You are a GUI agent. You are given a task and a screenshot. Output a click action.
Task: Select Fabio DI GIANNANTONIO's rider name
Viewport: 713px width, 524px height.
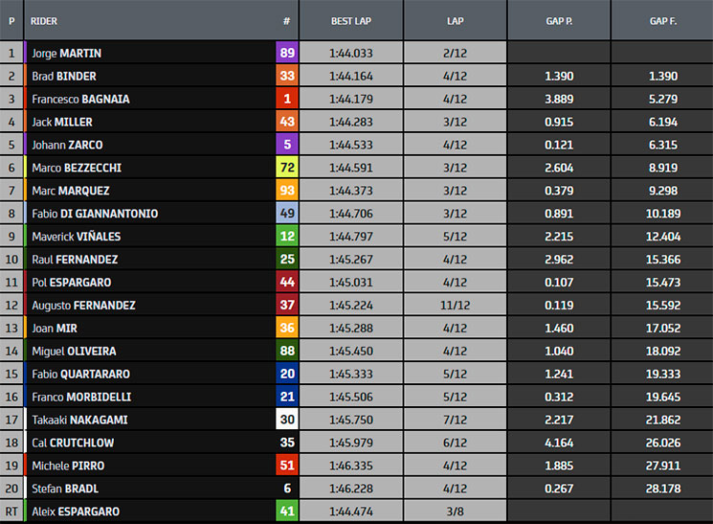(x=94, y=214)
